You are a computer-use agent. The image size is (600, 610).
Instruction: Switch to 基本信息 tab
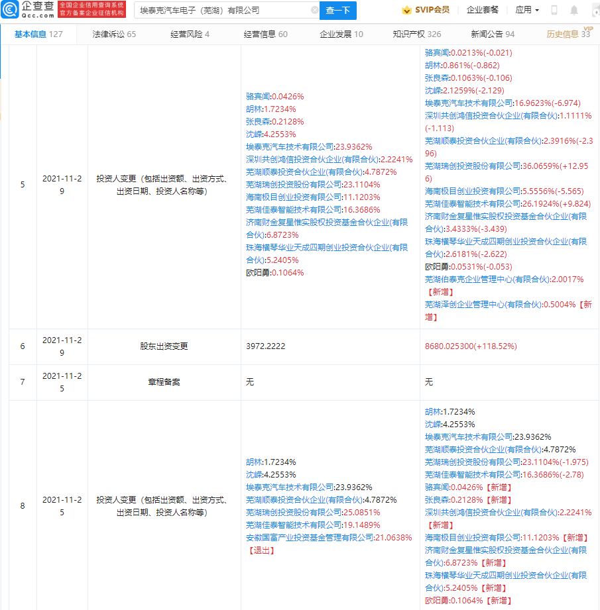coord(38,34)
